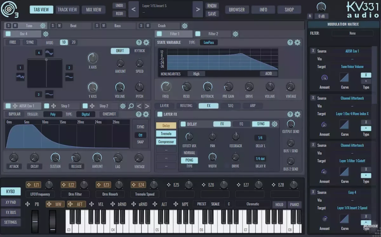Open Scale Chromatic dropdown
Screen dimensions: 381x237
(253, 204)
